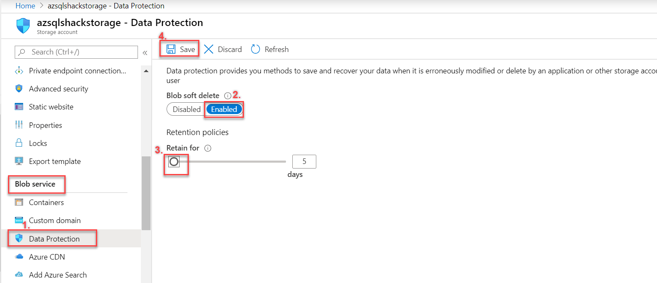Viewport: 657px width, 283px height.
Task: Click the Blob soft delete info icon
Action: 228,96
